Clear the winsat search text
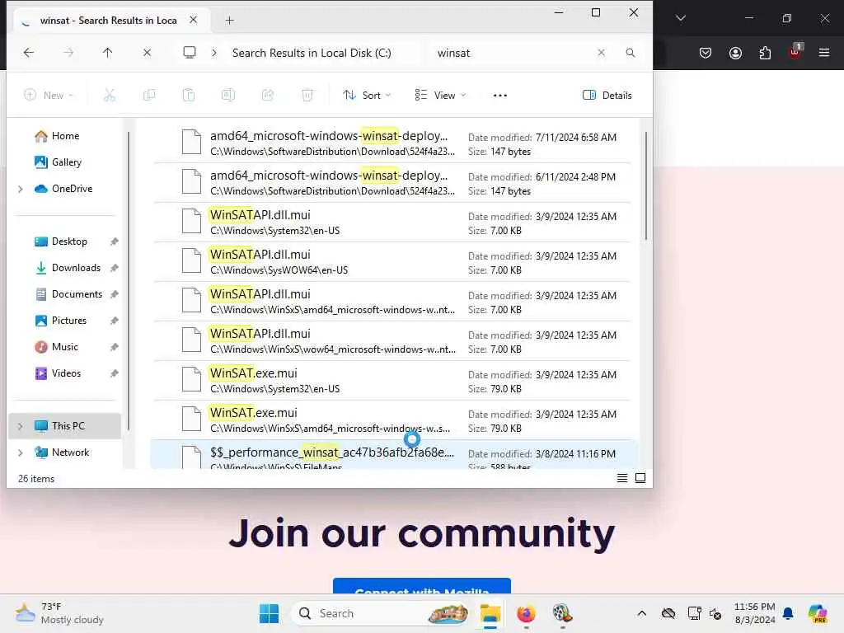 coord(601,53)
